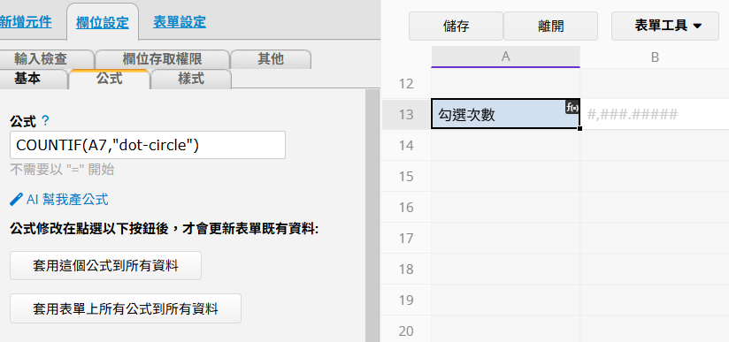Click the 儲存 button
729x342 pixels.
pyautogui.click(x=456, y=26)
